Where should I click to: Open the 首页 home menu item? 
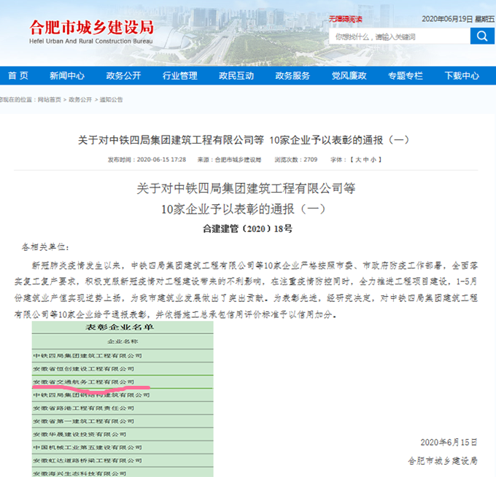point(18,76)
